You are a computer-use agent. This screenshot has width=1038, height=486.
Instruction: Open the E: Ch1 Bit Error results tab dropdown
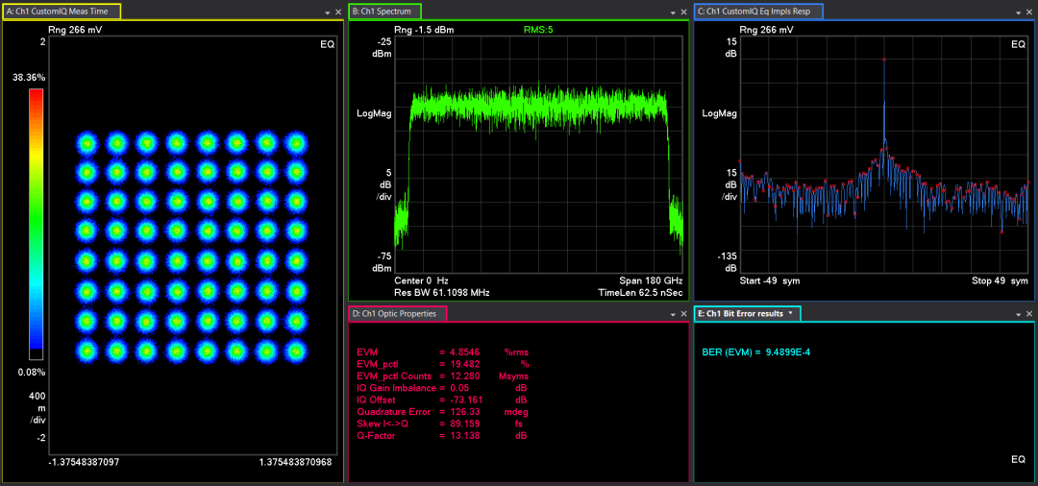click(x=791, y=313)
